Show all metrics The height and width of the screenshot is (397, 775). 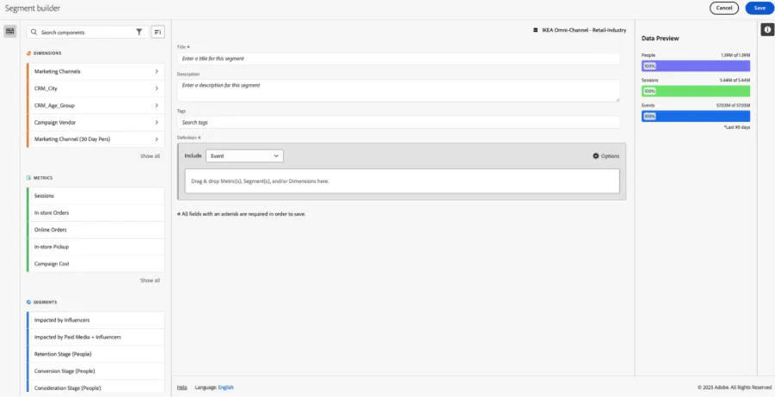[x=150, y=280]
